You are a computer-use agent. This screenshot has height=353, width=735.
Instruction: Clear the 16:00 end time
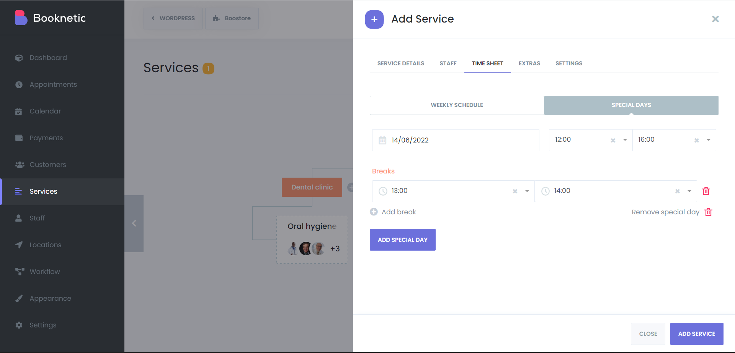(x=697, y=140)
